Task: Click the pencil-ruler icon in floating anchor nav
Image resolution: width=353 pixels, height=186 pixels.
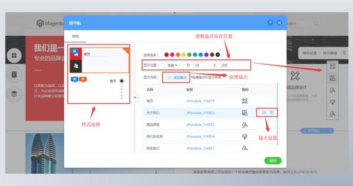Action: (332, 66)
